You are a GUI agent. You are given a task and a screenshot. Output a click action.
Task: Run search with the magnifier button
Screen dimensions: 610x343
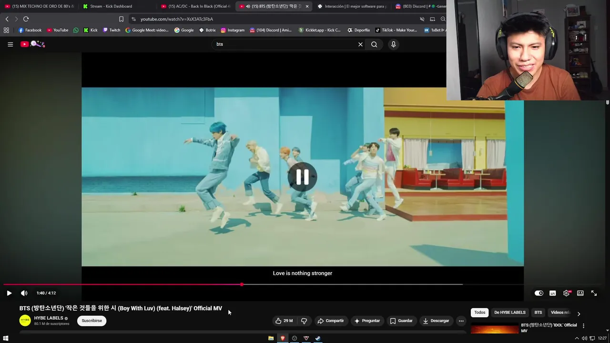coord(374,44)
